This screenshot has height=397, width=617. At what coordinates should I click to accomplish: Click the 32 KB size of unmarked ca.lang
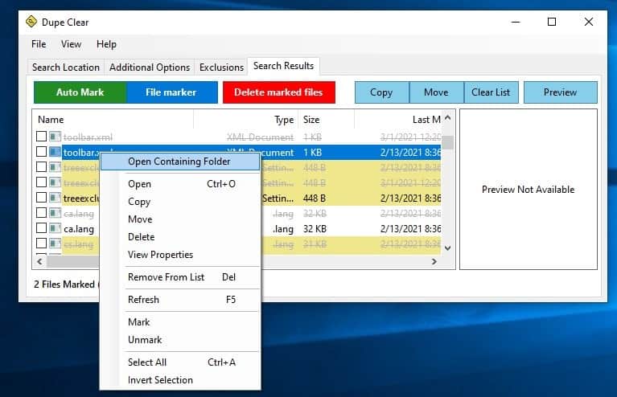[315, 229]
